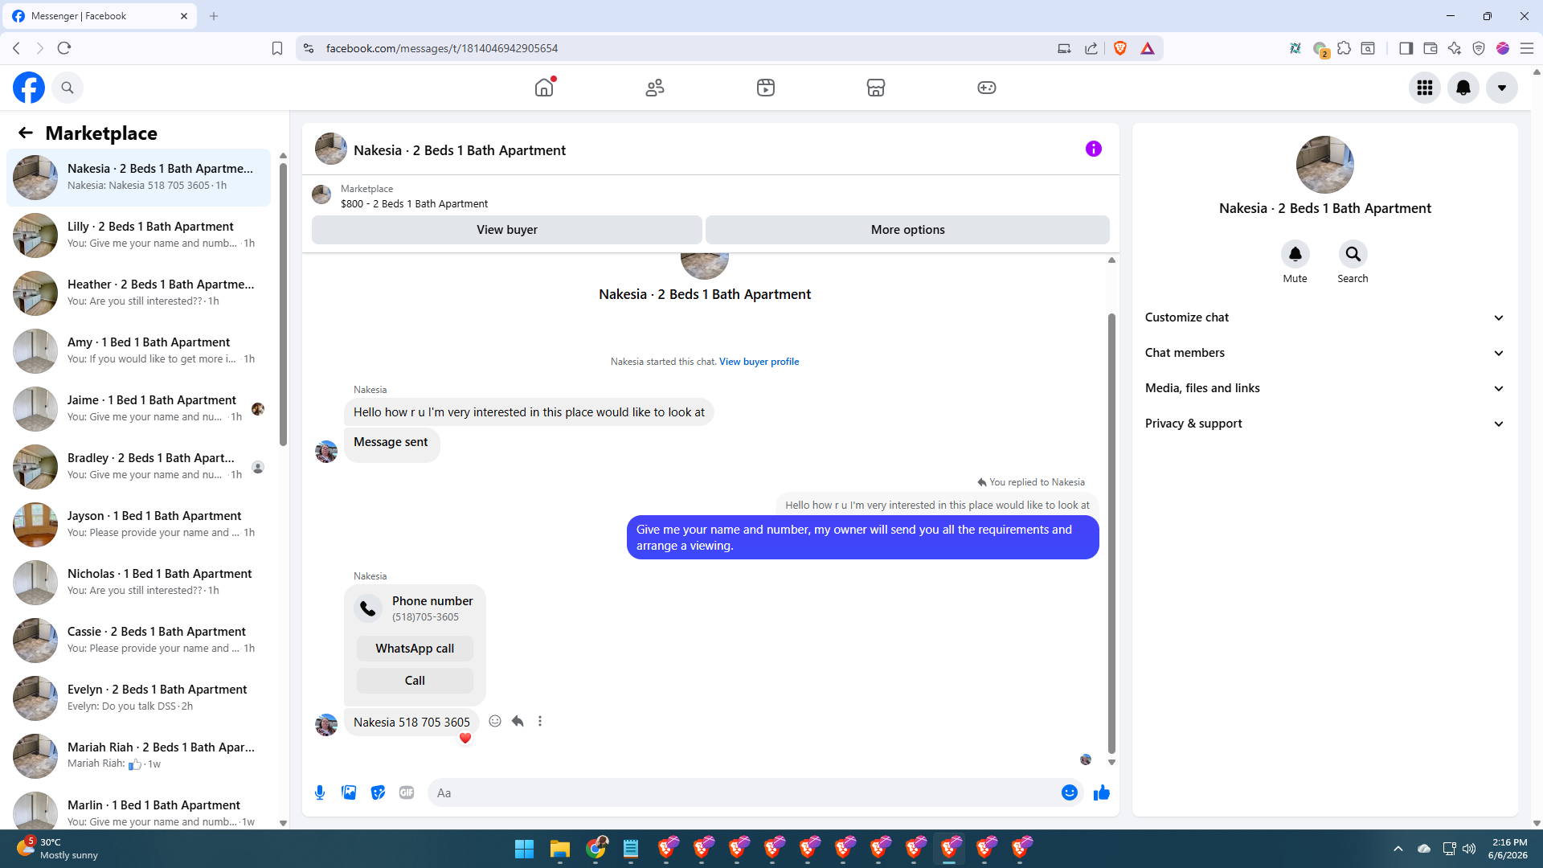Choose a sticker icon in composer

(378, 792)
